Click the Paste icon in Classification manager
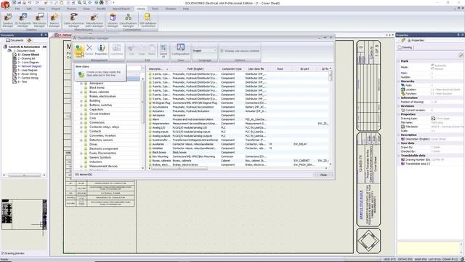465x262 pixels. 152,50
